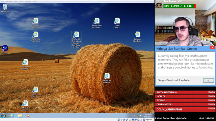Open Windows Explorer from the taskbar
216x121 pixels.
click(x=20, y=116)
